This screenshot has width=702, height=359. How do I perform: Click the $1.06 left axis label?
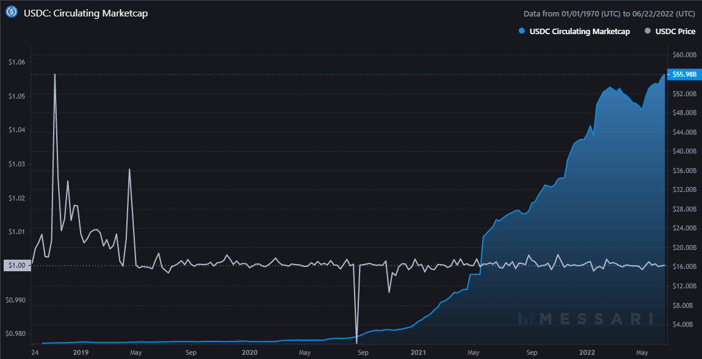(x=17, y=62)
